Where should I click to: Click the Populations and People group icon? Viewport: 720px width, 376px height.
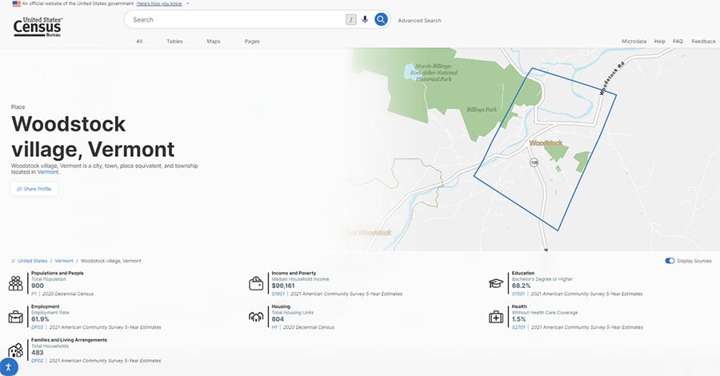16,283
